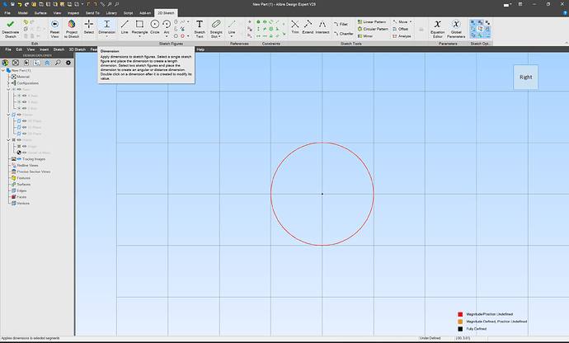Click Project to Sketch tool

[72, 28]
